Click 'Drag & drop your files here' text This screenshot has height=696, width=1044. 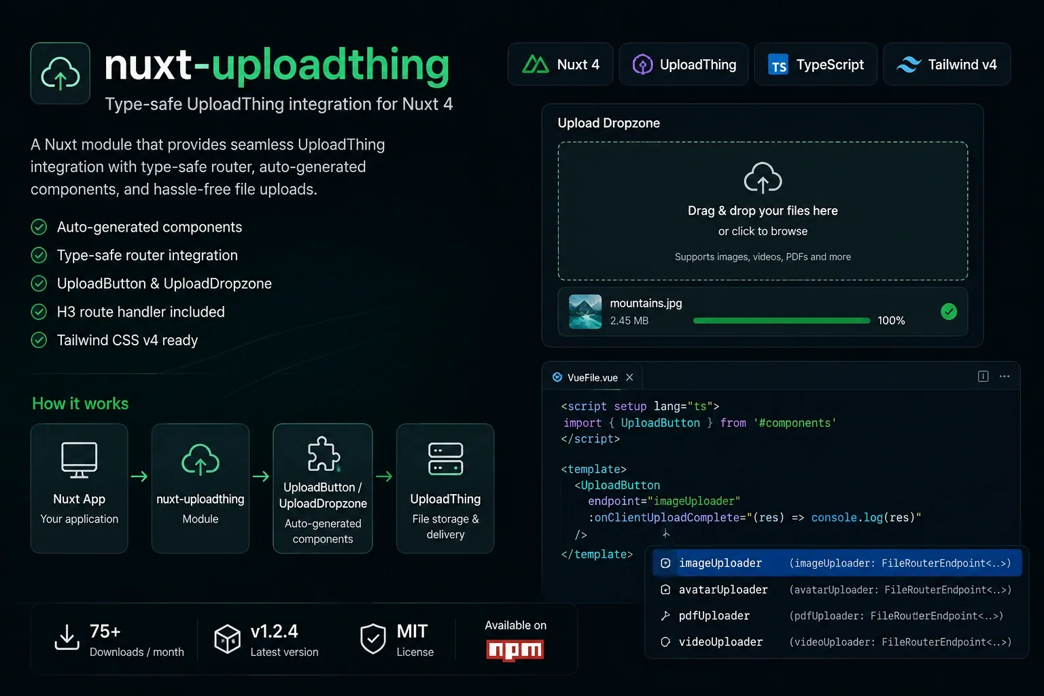coord(763,211)
